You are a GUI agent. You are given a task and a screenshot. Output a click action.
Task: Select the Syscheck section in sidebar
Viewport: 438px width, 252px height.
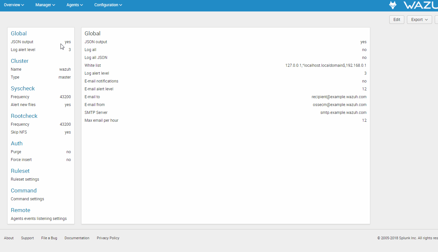23,88
